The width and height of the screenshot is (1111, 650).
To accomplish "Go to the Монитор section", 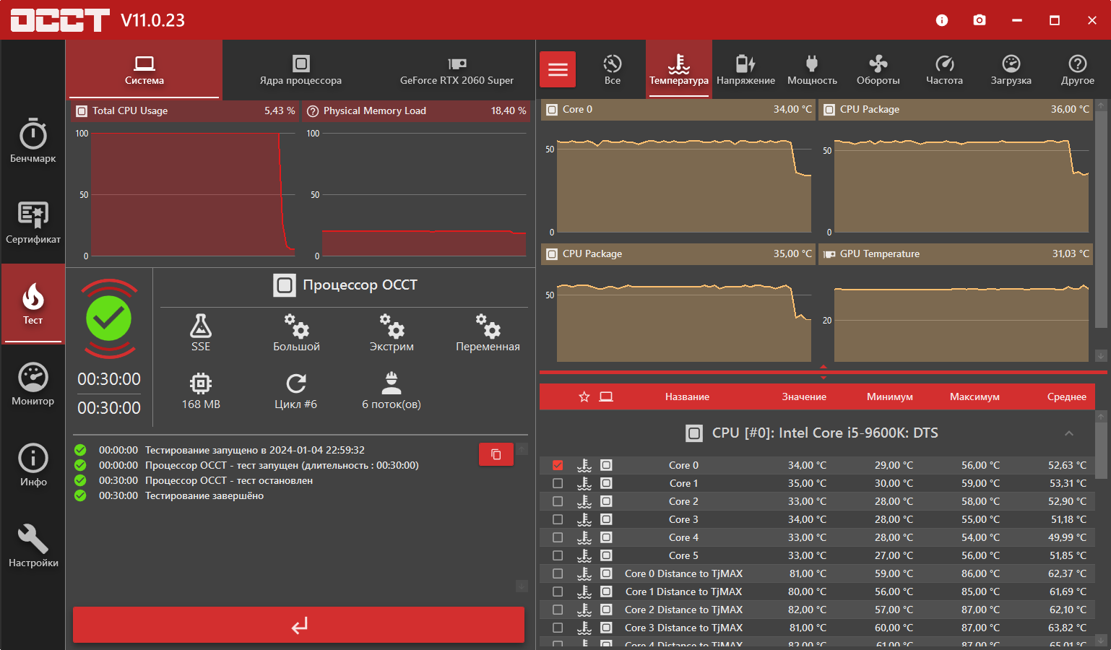I will (33, 383).
